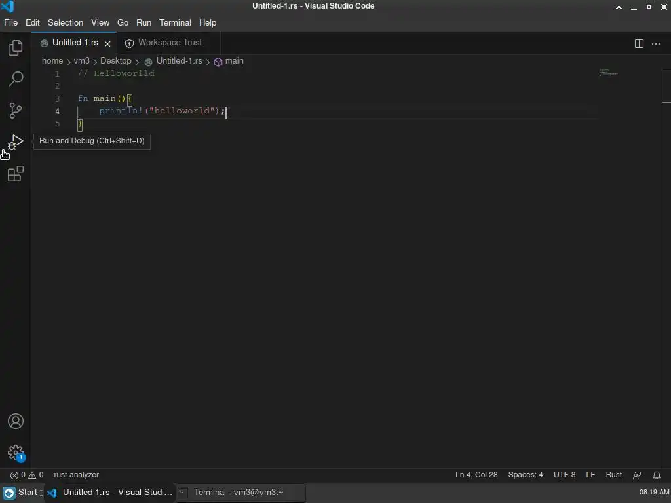The width and height of the screenshot is (671, 503).
Task: Click the split editor right icon
Action: click(639, 44)
